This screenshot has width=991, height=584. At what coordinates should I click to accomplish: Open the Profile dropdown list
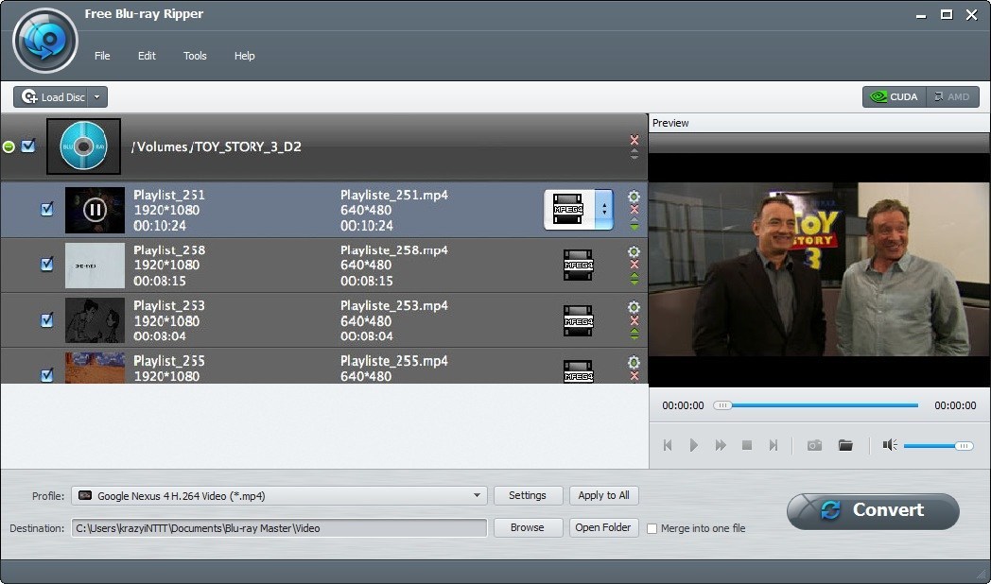478,496
